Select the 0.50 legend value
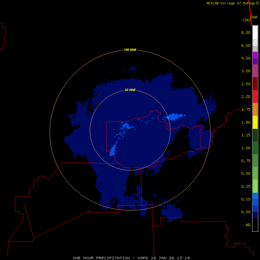The image size is (260, 260). point(246,174)
